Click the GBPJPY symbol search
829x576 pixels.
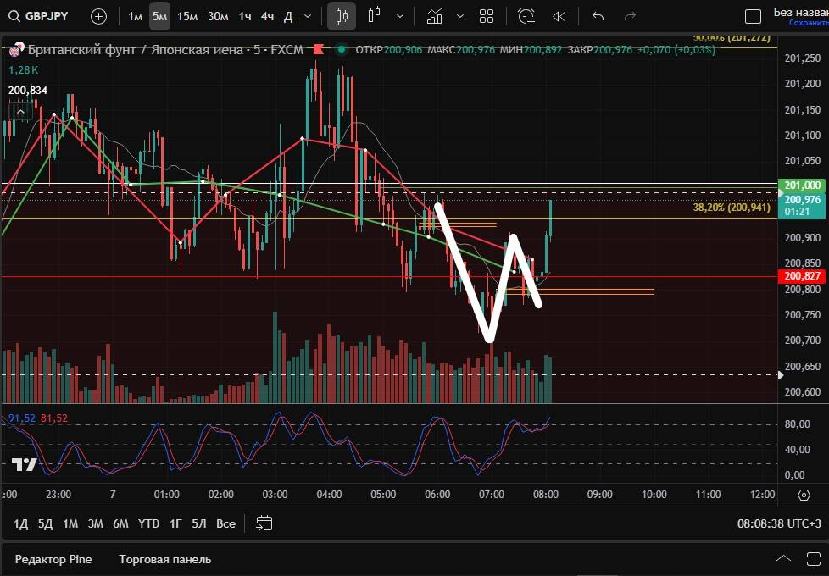(x=41, y=16)
